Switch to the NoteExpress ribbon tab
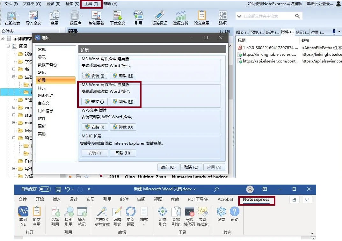This screenshot has width=342, height=241. pyautogui.click(x=256, y=199)
